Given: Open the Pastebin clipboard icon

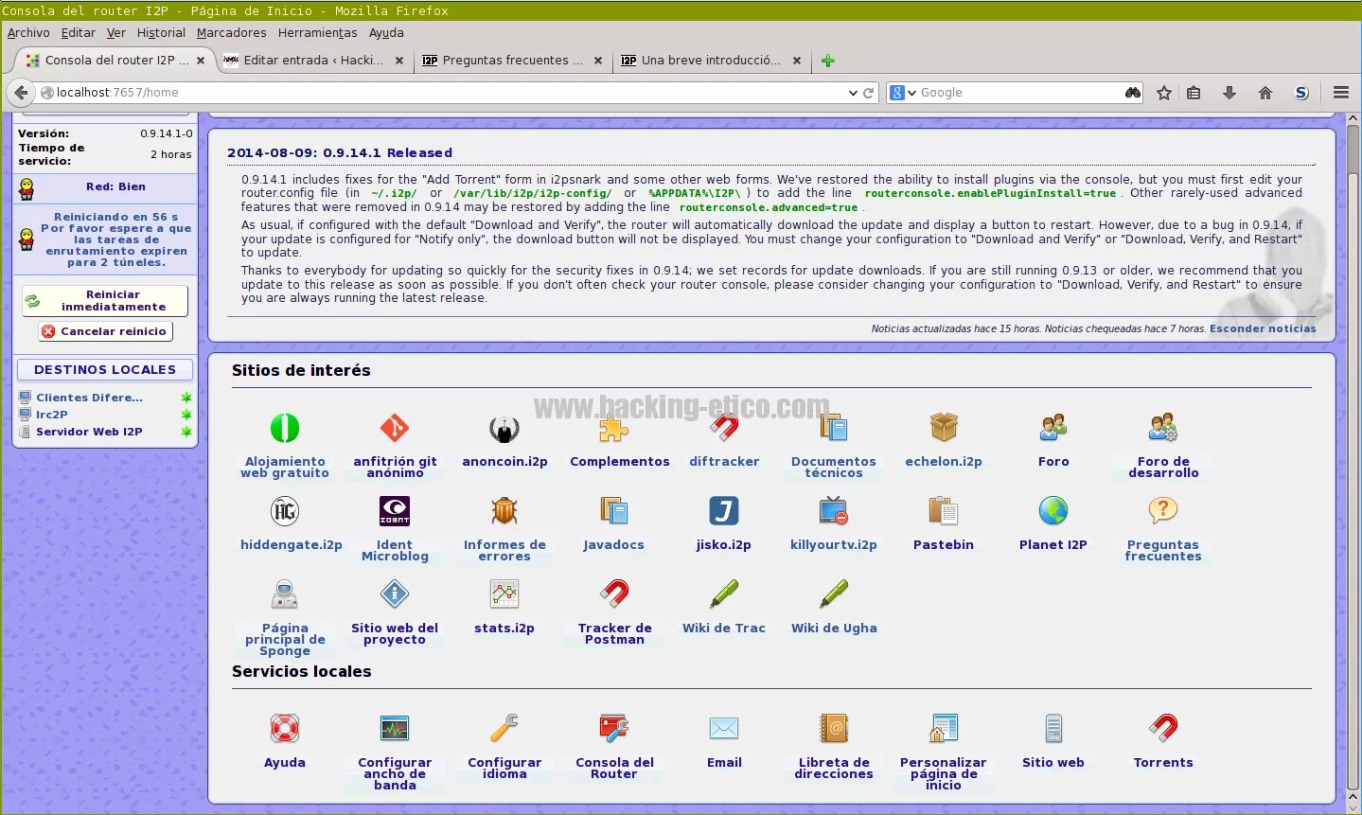Looking at the screenshot, I should pyautogui.click(x=944, y=511).
